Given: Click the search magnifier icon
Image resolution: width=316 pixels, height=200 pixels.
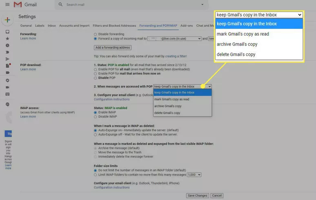Looking at the screenshot, I should [60, 4].
